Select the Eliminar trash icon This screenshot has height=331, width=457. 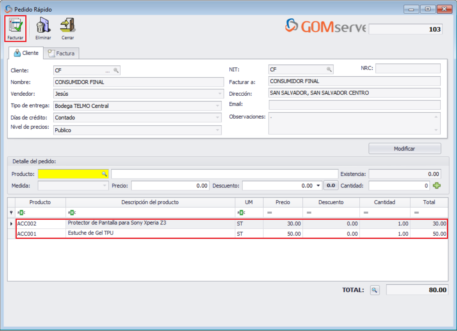point(43,25)
